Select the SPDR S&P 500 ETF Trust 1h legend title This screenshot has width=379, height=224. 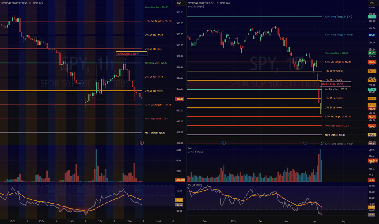click(x=22, y=3)
